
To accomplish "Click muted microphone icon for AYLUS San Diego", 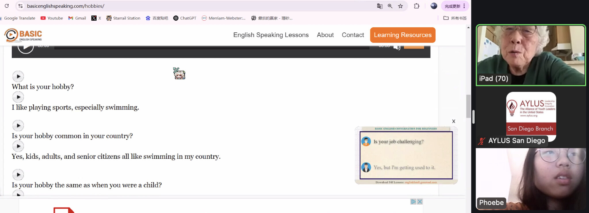I will 481,141.
